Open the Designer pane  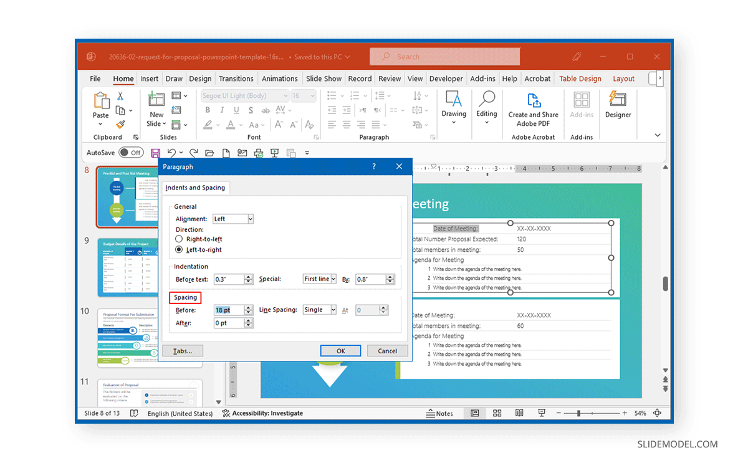[618, 109]
